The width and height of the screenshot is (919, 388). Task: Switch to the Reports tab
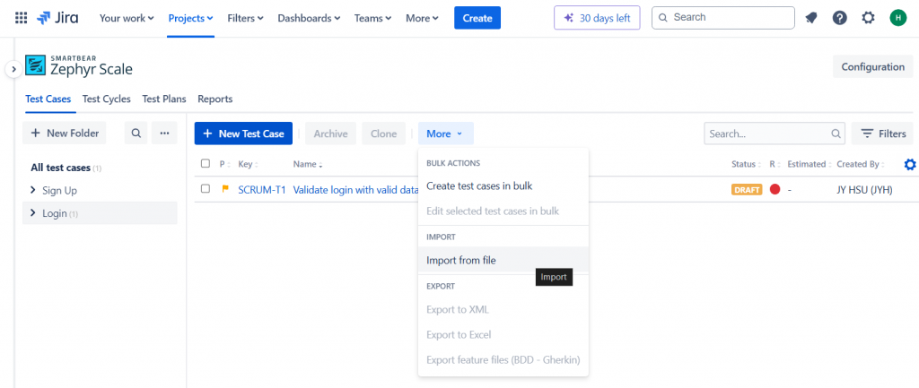pyautogui.click(x=215, y=99)
